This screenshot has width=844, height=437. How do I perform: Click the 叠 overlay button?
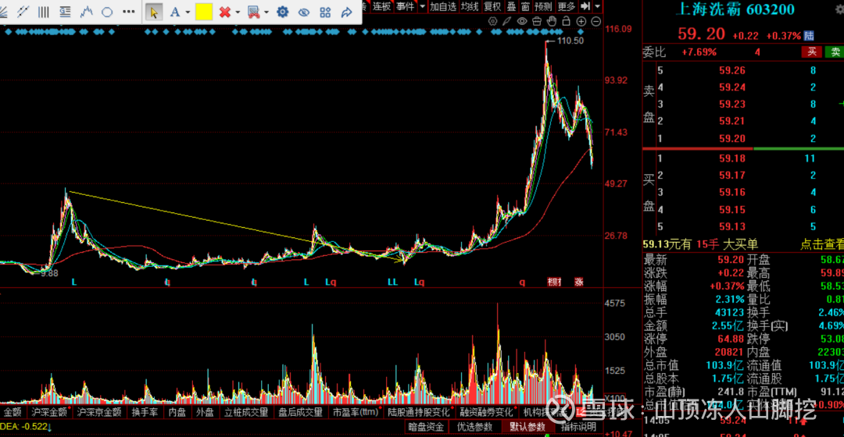pos(511,6)
